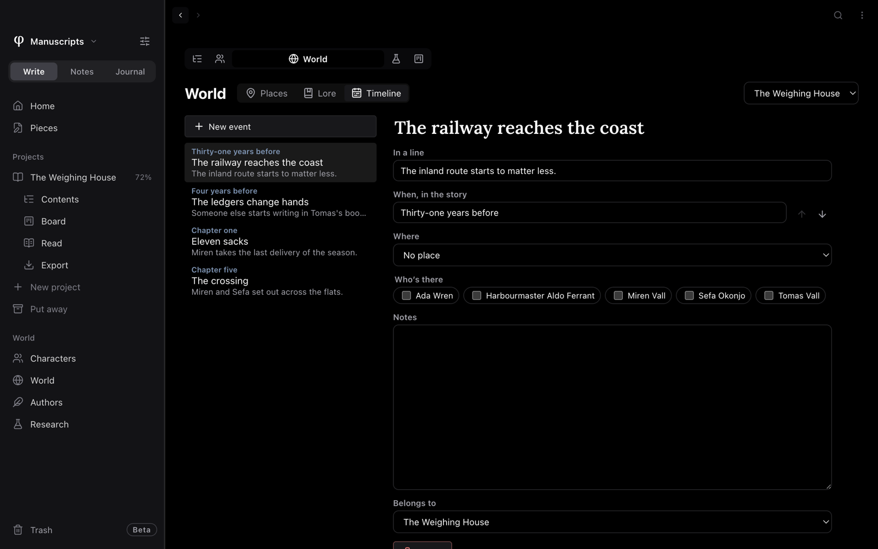Create a New event
Viewport: 878px width, 549px height.
[x=280, y=126]
